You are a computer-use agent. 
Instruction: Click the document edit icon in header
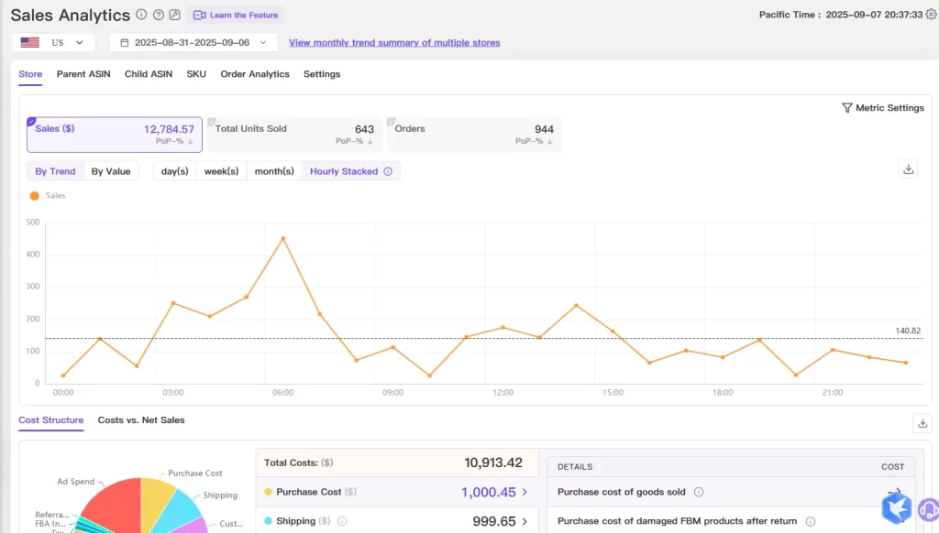pos(175,15)
